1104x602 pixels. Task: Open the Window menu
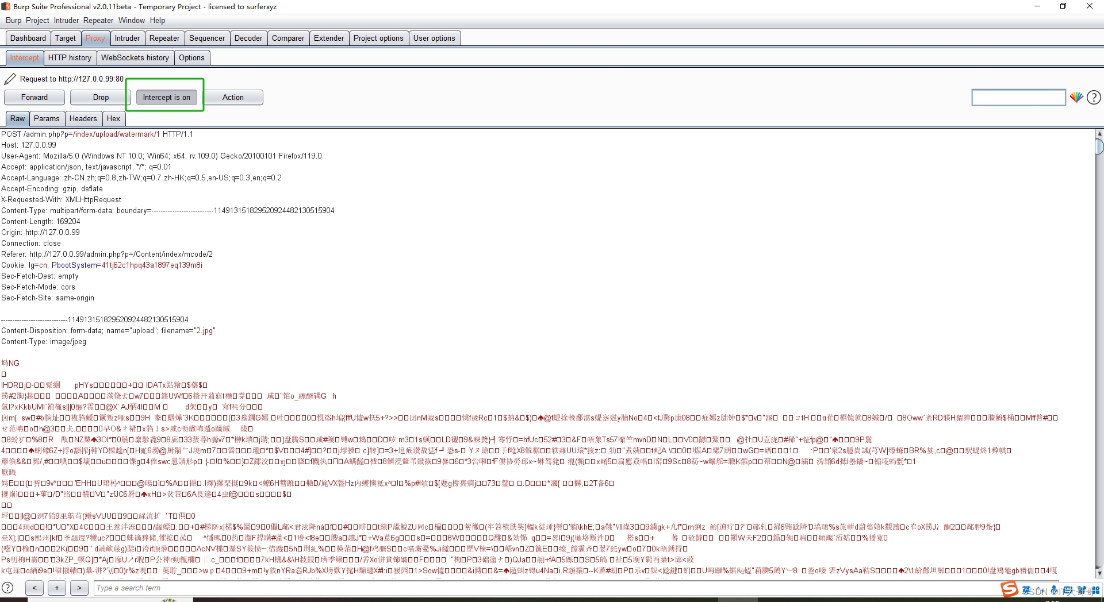(132, 20)
